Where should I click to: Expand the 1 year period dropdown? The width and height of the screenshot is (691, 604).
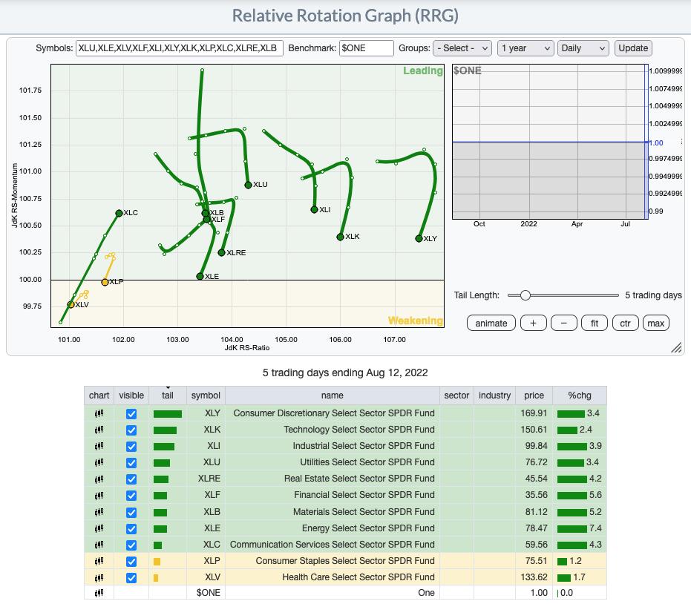525,48
